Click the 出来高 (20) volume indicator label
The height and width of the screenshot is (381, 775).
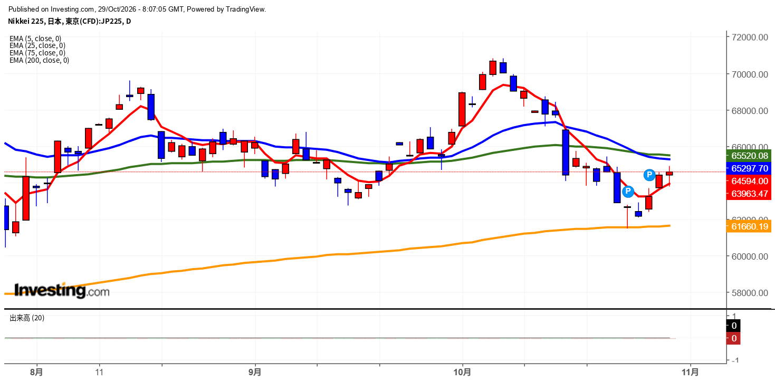tap(27, 318)
